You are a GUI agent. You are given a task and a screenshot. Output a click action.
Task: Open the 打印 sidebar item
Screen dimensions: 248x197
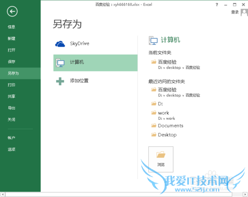[11, 85]
